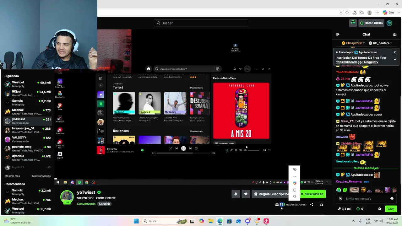Click Nuevos mensajes in chat
Screen dimensions: 402x226
(x=366, y=168)
